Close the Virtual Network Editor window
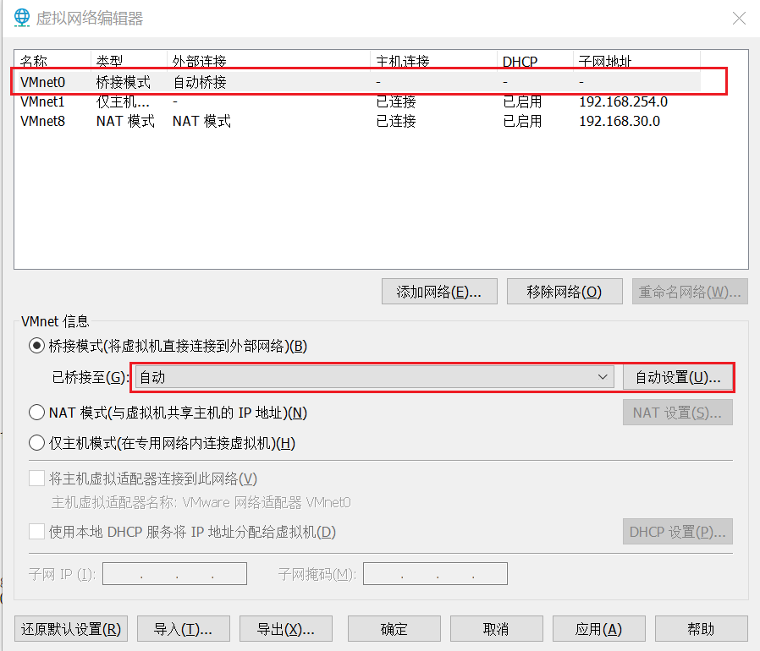The width and height of the screenshot is (760, 651). click(739, 19)
